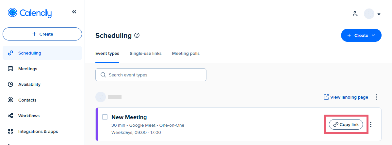This screenshot has width=392, height=145.
Task: Click the Contacts people icon
Action: coord(10,100)
